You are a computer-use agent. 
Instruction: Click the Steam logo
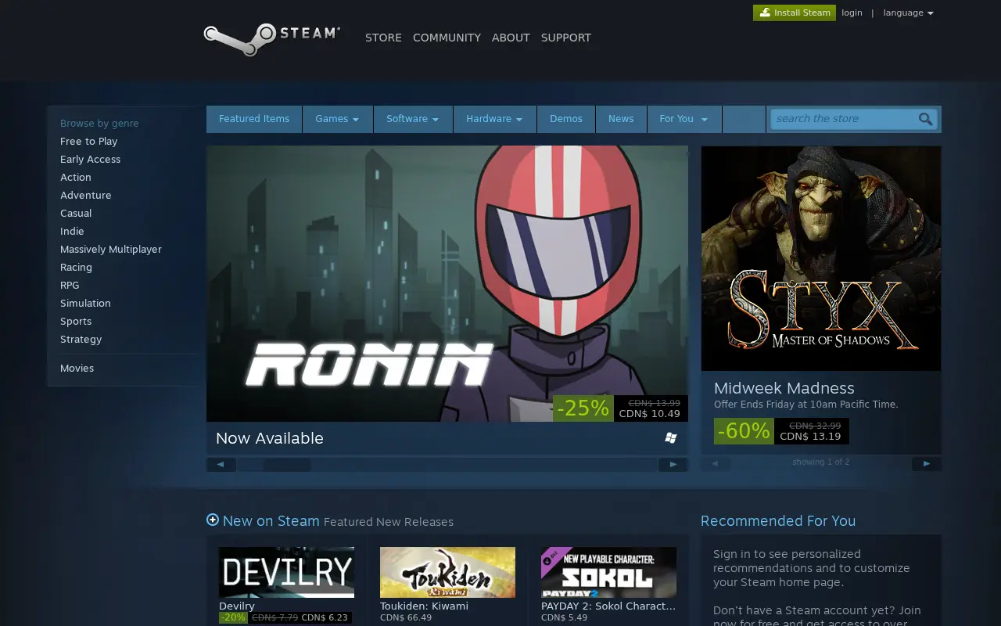271,39
